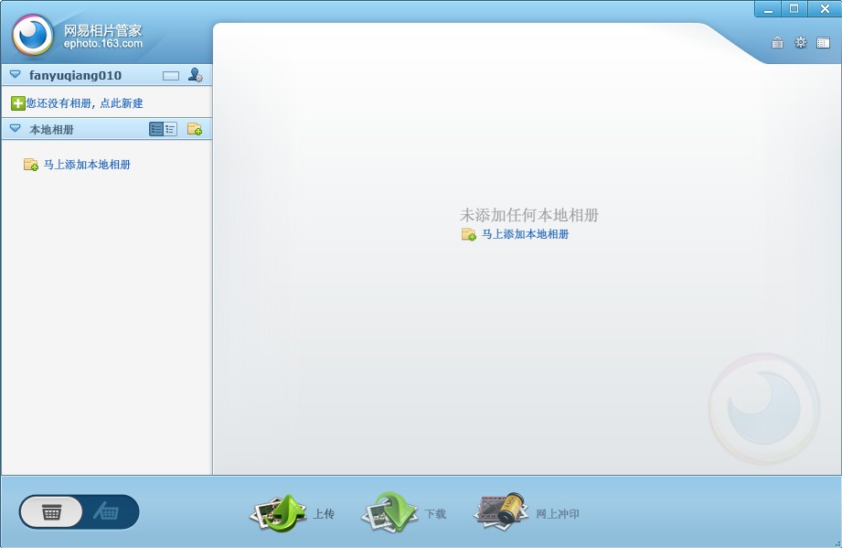Click 马上添加本地相册 link in main panel
The height and width of the screenshot is (548, 842).
click(525, 234)
